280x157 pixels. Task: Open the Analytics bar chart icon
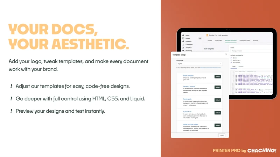[x=183, y=47]
